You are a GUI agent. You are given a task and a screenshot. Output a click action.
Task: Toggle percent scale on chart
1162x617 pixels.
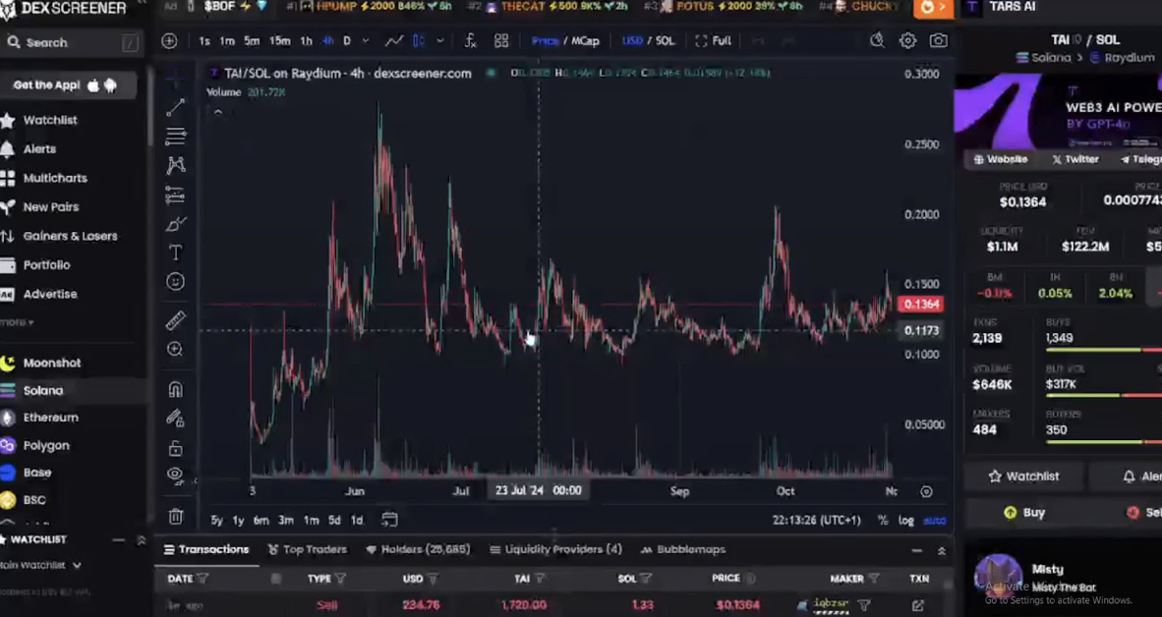[883, 520]
